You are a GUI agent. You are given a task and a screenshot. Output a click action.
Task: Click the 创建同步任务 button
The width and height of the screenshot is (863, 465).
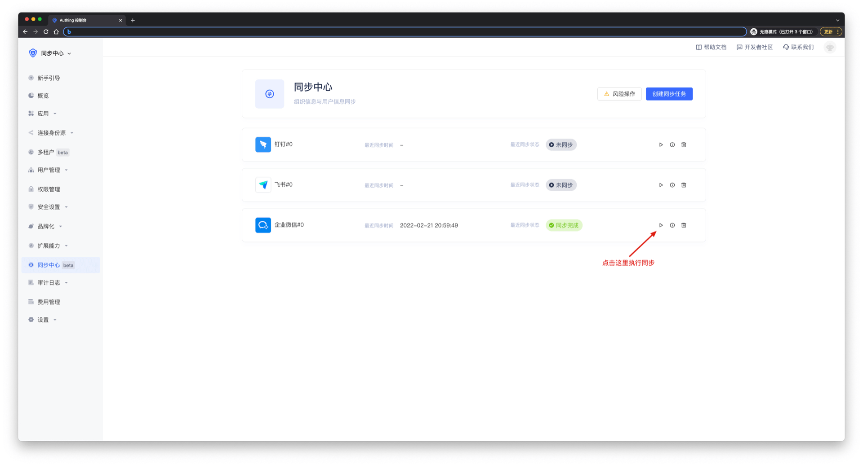(669, 94)
